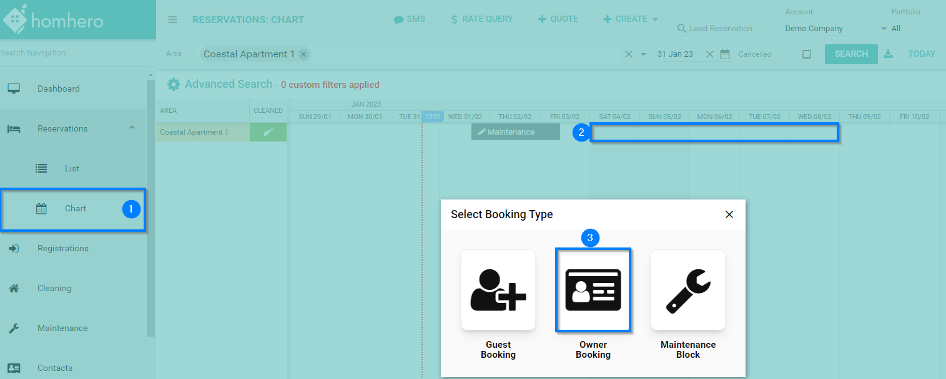Click the Load Reservation search field
This screenshot has width=946, height=379.
(724, 29)
